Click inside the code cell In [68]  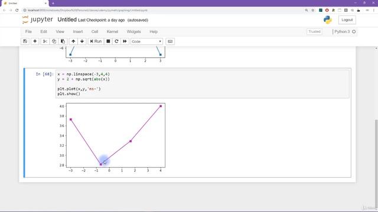click(x=202, y=84)
